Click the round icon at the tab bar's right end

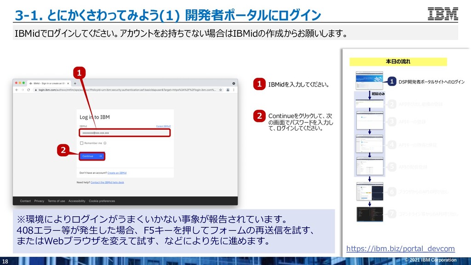coord(234,83)
